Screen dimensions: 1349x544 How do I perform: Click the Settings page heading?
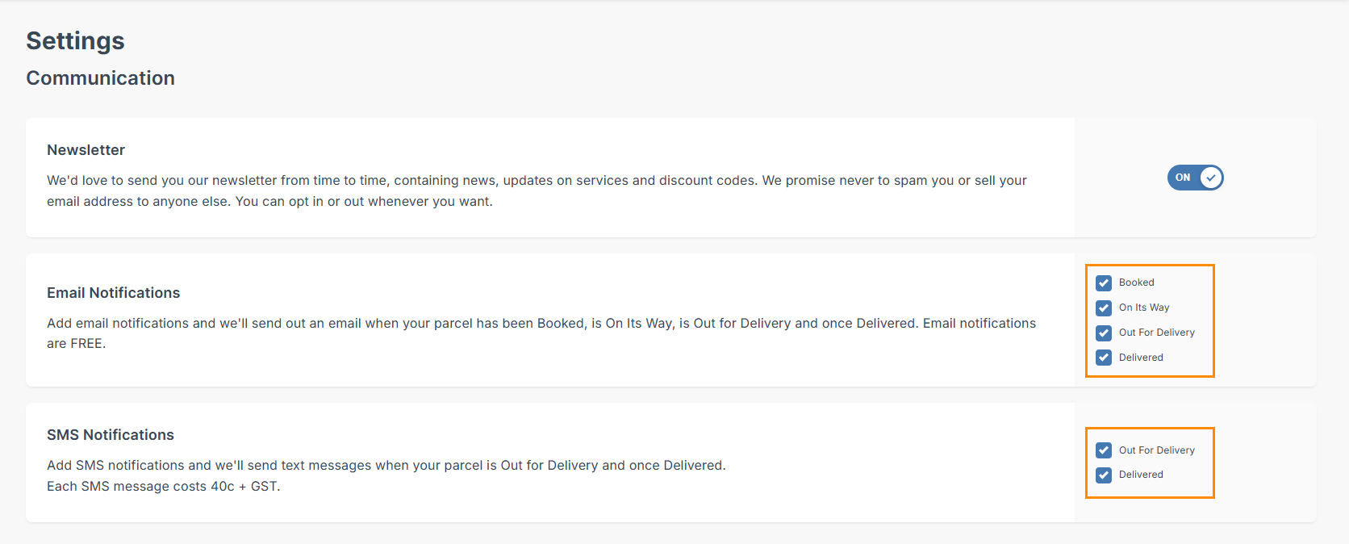point(75,41)
